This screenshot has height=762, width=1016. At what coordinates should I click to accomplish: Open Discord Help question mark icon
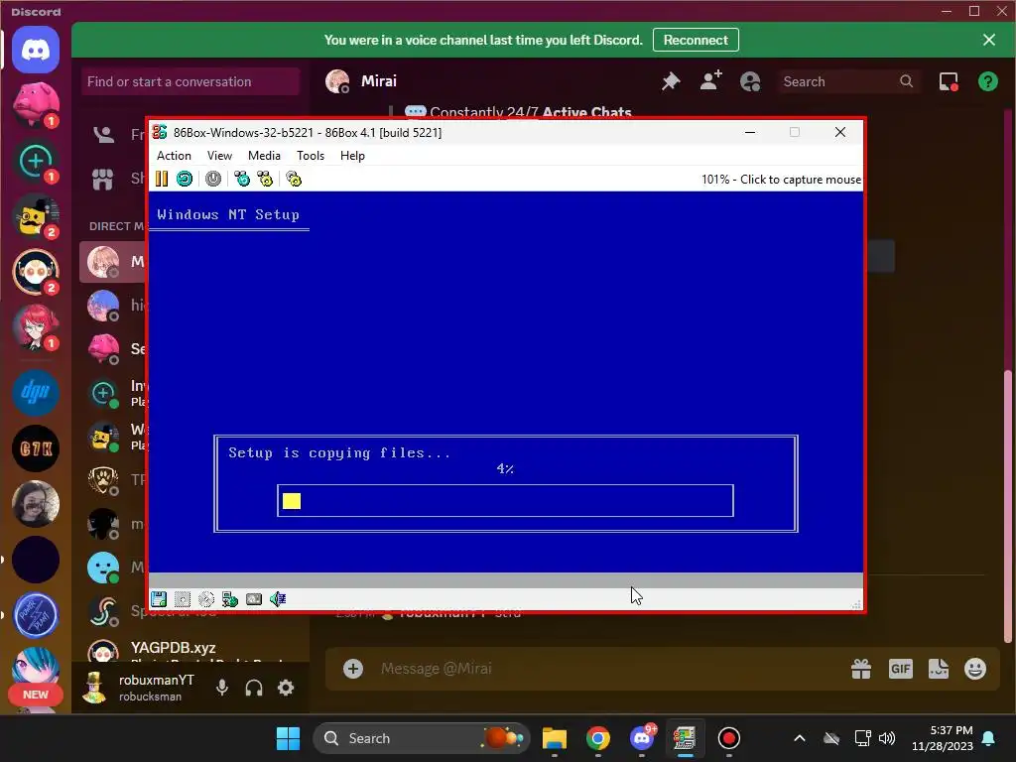[x=987, y=81]
